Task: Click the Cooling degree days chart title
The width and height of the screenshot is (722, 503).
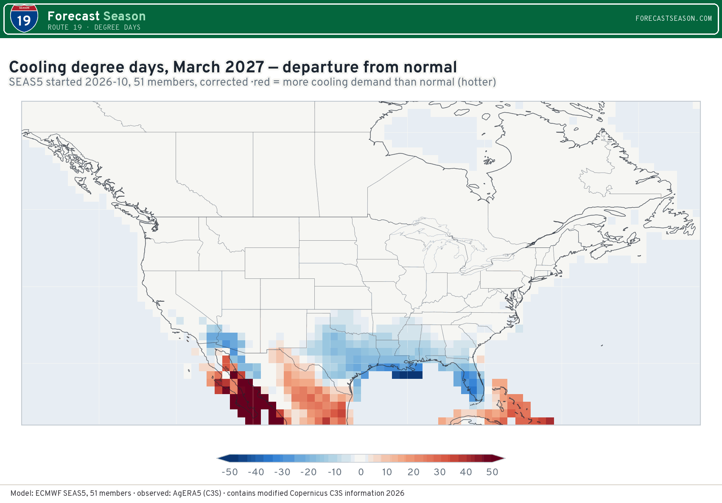Action: [233, 67]
